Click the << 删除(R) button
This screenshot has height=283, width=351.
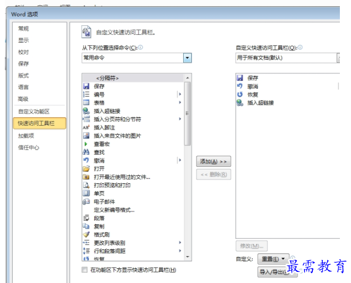point(213,175)
